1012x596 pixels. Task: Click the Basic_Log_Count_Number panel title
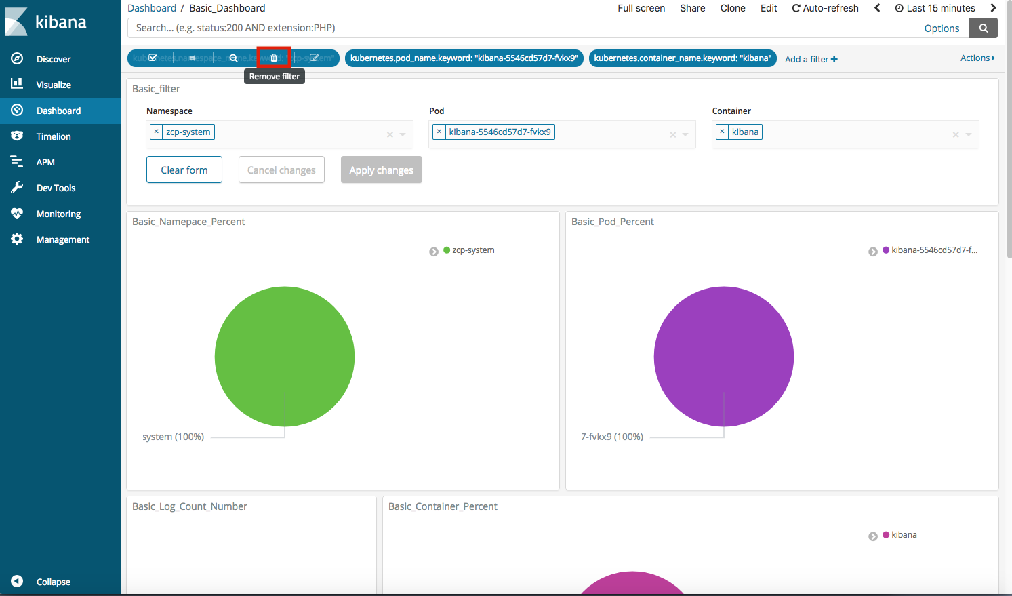pos(190,506)
